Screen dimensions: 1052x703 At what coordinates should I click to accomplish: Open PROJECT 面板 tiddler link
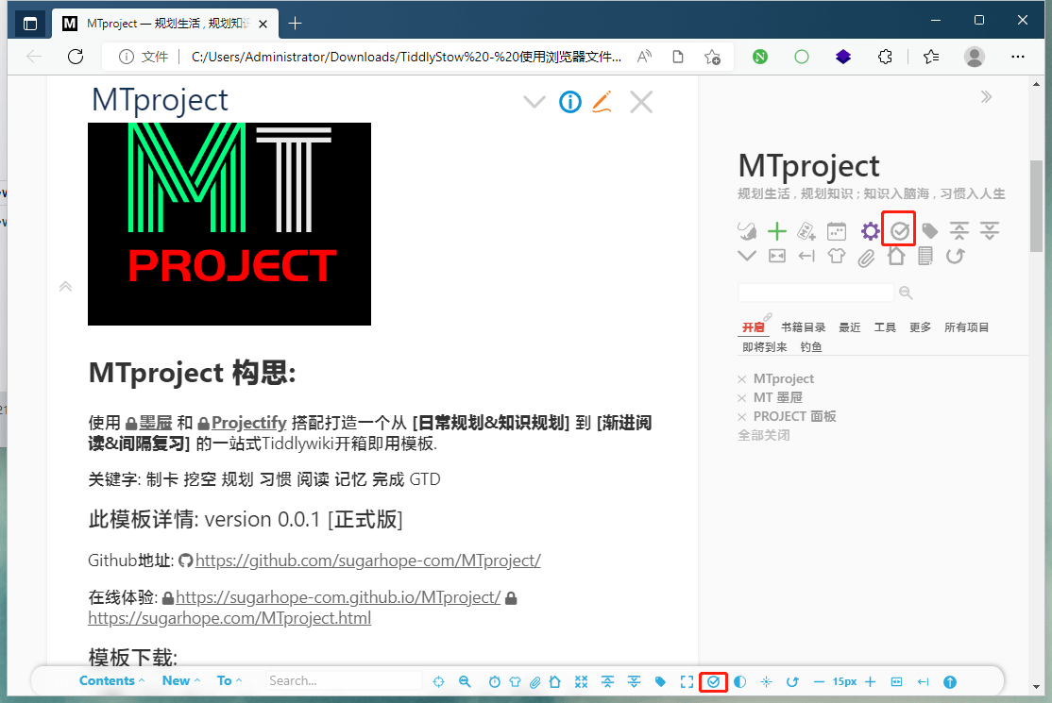794,416
